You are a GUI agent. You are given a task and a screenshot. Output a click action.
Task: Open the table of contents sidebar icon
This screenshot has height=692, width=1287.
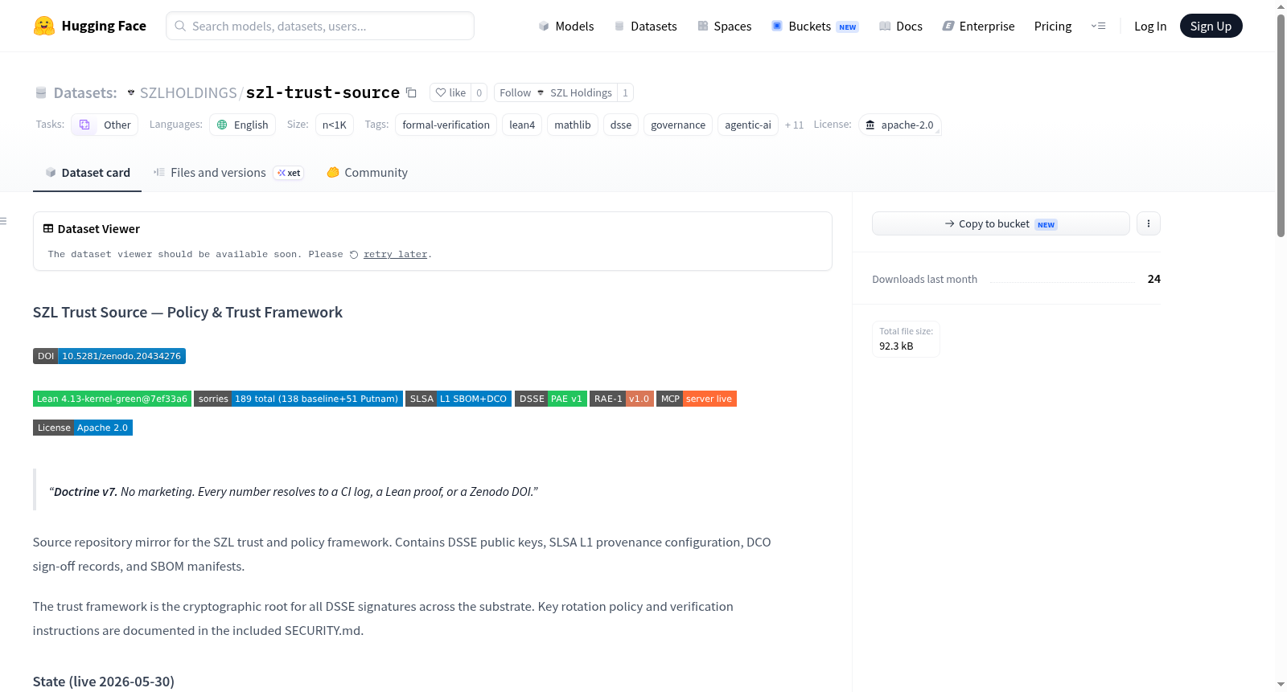(4, 221)
